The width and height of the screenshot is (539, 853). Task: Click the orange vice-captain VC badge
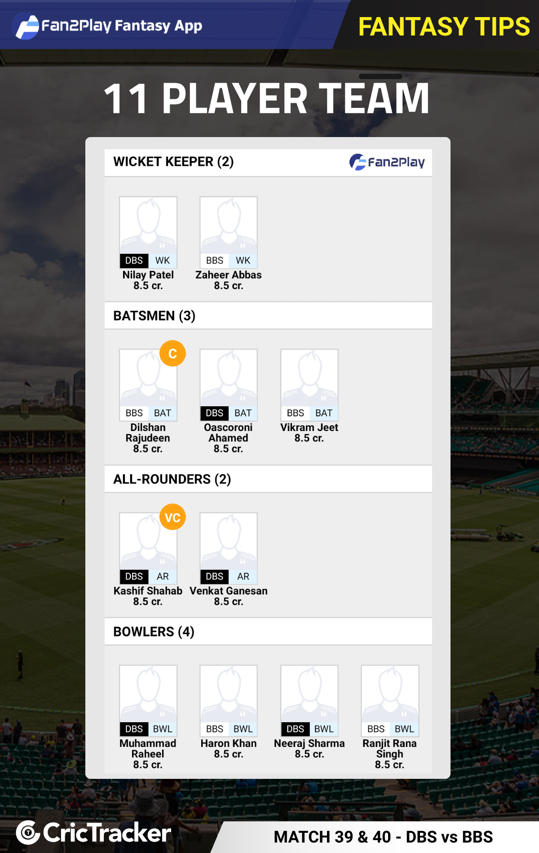tap(172, 517)
